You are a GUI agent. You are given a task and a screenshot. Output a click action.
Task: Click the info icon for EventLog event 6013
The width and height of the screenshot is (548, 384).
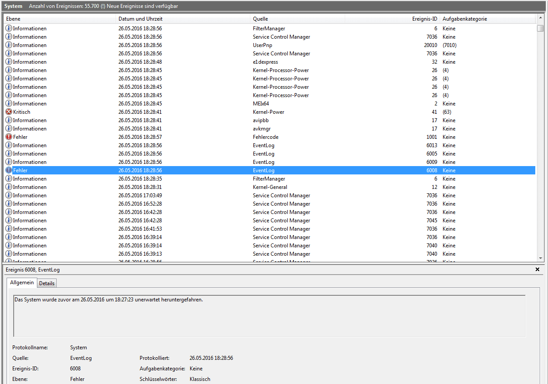(x=9, y=145)
